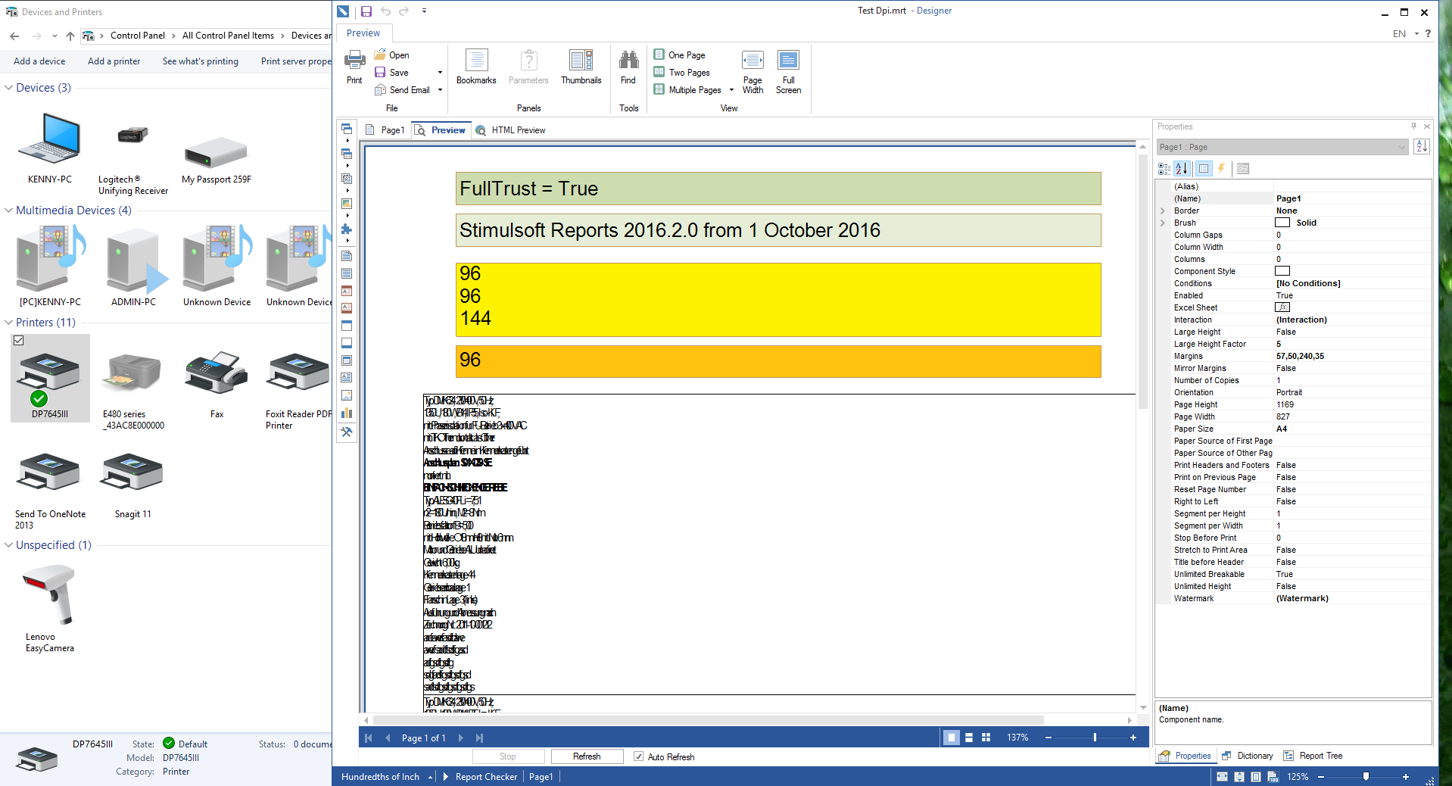Collapse the Printers (11) group
The height and width of the screenshot is (786, 1452).
8,323
